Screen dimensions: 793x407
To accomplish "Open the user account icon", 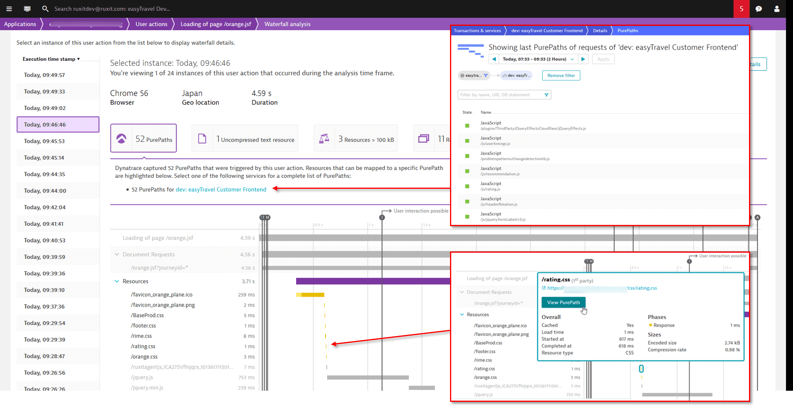I will point(777,9).
